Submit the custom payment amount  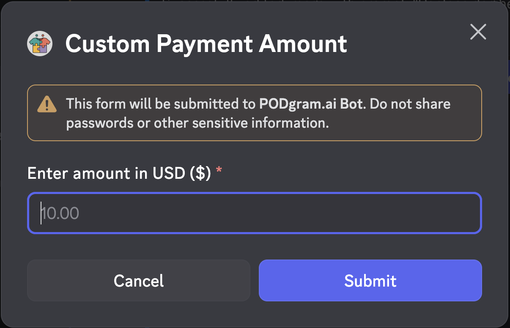click(370, 281)
